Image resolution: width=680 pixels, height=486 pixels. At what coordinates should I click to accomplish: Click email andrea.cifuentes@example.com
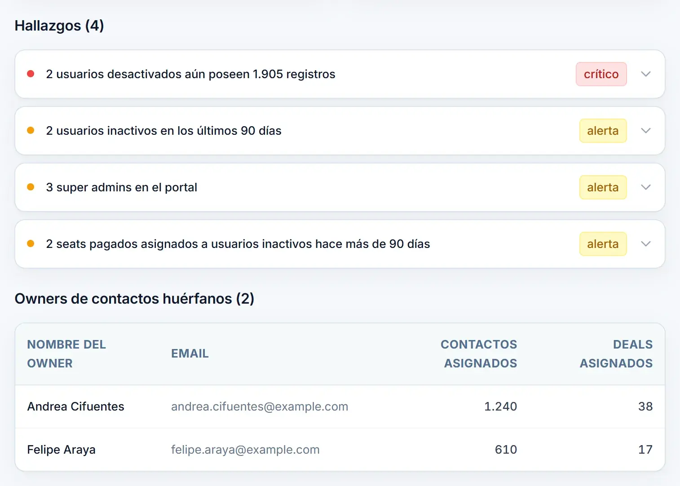(260, 406)
